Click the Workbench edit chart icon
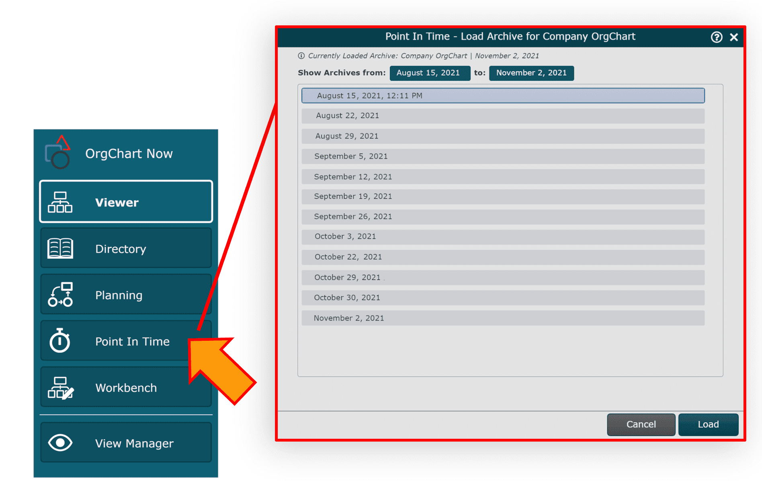The height and width of the screenshot is (481, 762). [60, 387]
